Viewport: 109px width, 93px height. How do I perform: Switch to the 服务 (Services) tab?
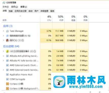(x=52, y=11)
